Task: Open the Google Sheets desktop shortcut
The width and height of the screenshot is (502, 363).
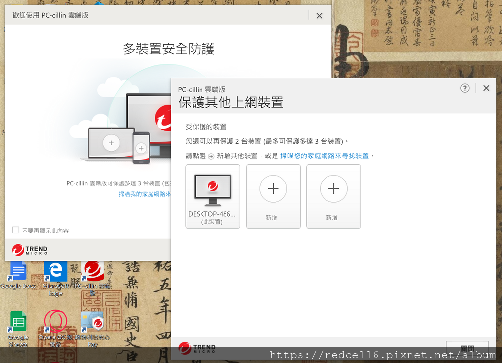Action: tap(18, 329)
